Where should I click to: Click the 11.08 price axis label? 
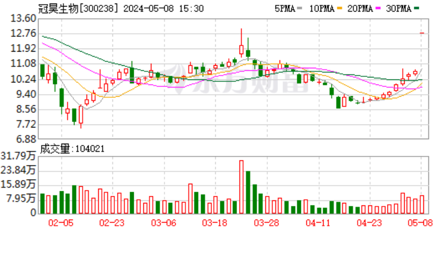(x=23, y=64)
